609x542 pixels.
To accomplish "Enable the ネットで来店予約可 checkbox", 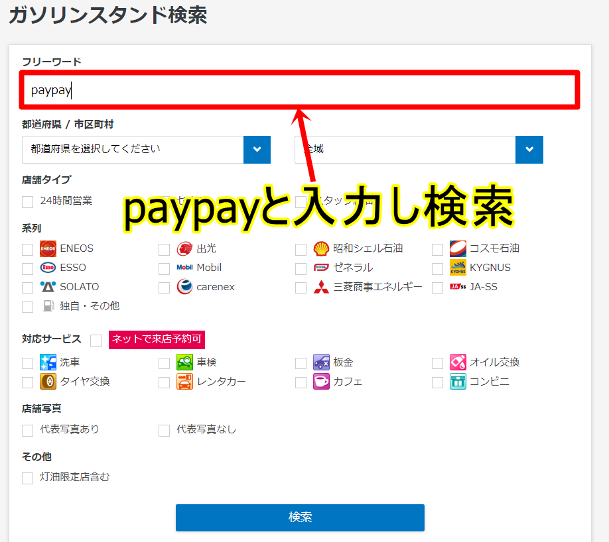I will (96, 341).
